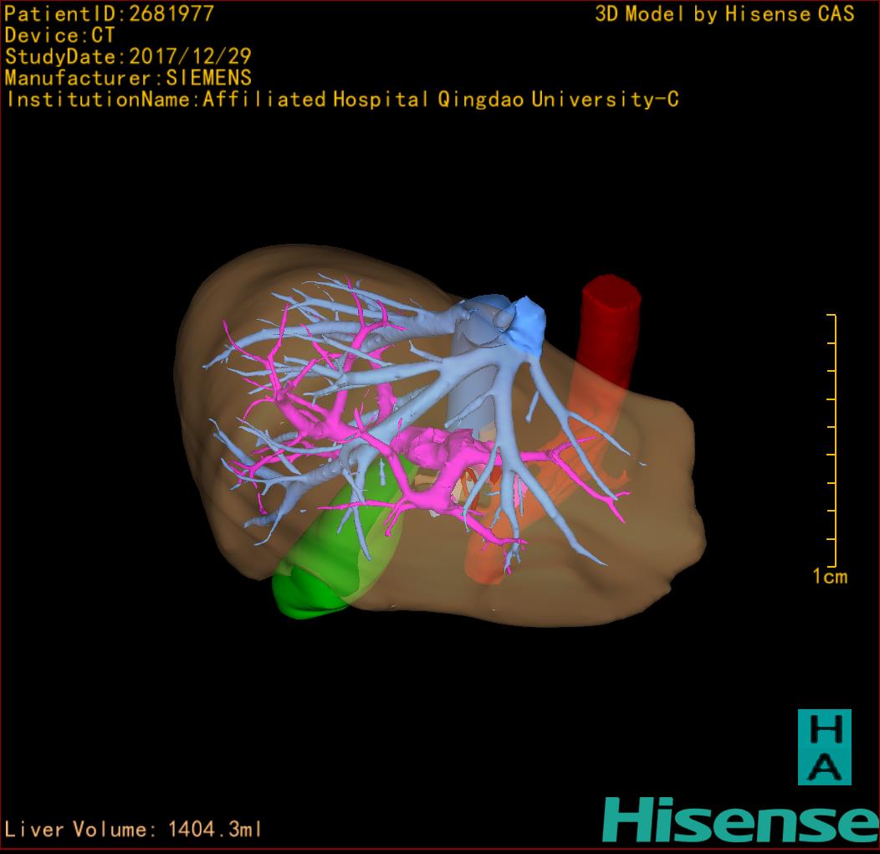Click the bright blue vein cap at top
The width and height of the screenshot is (880, 854).
(524, 322)
